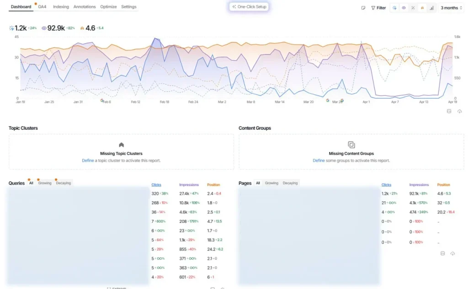Viewport: 468px width, 289px height.
Task: Click the Google update marker near Feb 6
Action: [x=102, y=100]
